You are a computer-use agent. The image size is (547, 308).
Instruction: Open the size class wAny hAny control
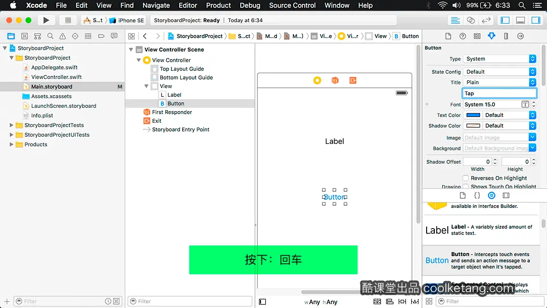coord(321,302)
